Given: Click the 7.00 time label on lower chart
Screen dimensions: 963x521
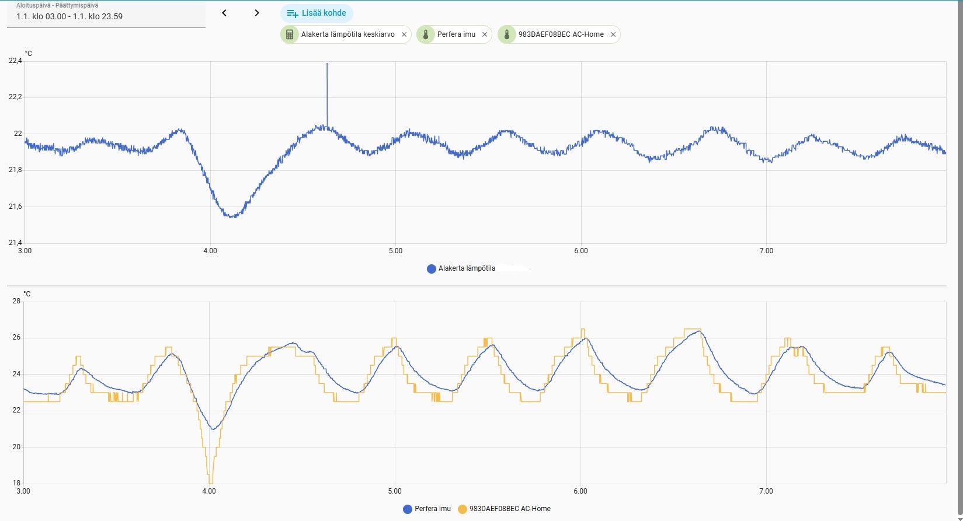Looking at the screenshot, I should point(765,491).
